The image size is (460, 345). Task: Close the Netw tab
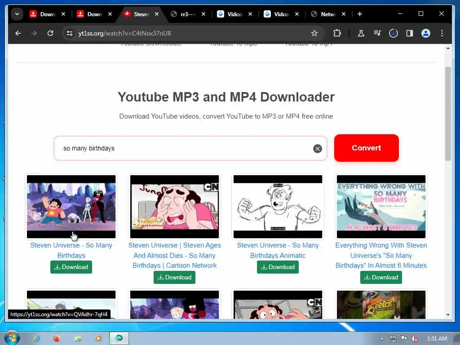click(344, 14)
